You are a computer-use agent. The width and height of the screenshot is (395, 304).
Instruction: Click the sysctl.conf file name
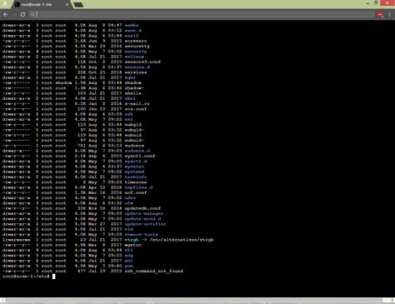(x=140, y=156)
